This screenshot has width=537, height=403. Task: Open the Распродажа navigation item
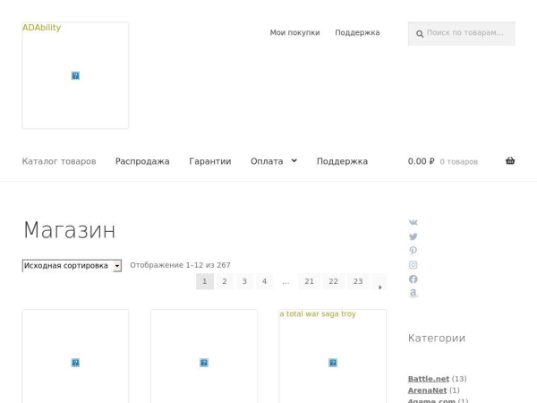point(142,161)
